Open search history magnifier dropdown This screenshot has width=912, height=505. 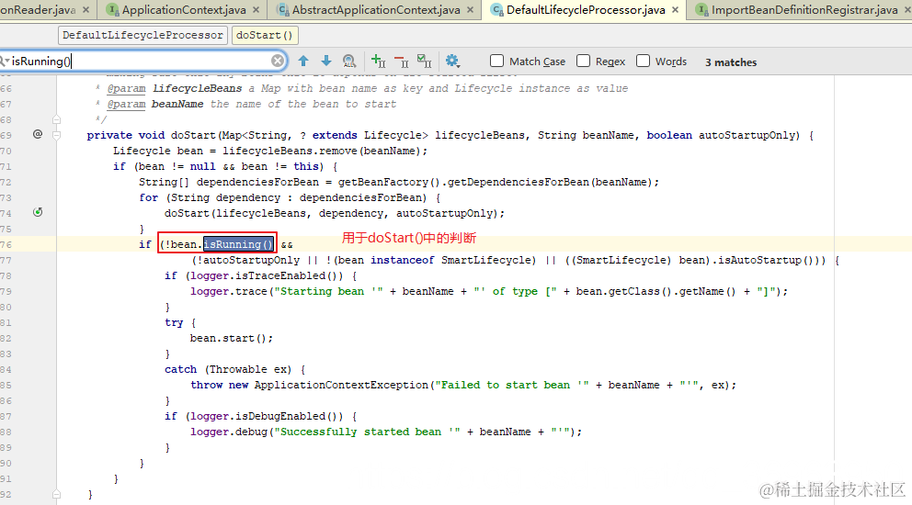coord(5,61)
